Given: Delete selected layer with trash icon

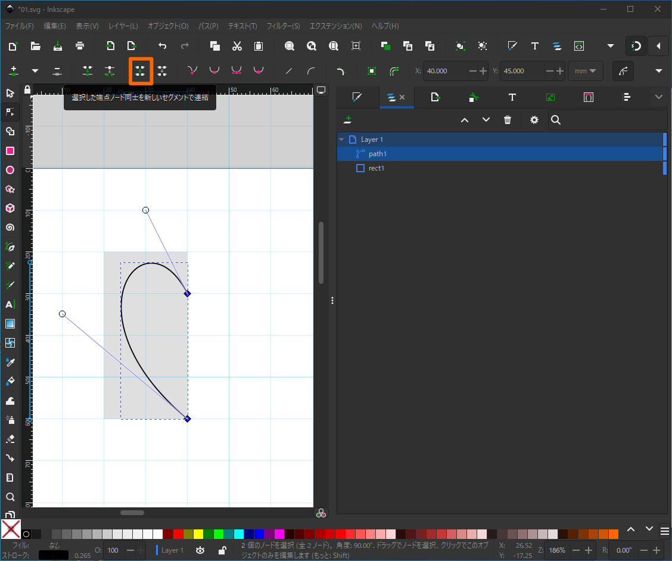Looking at the screenshot, I should click(x=508, y=120).
